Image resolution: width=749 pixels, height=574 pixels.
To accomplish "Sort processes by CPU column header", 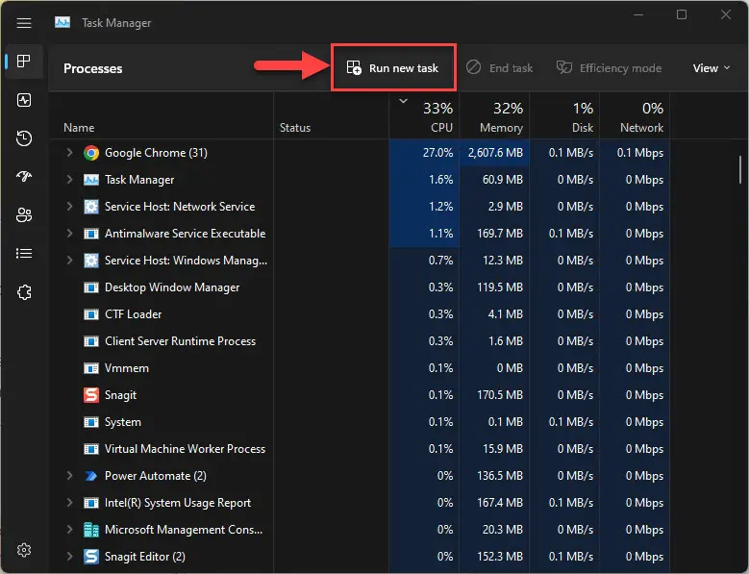I will [x=425, y=116].
